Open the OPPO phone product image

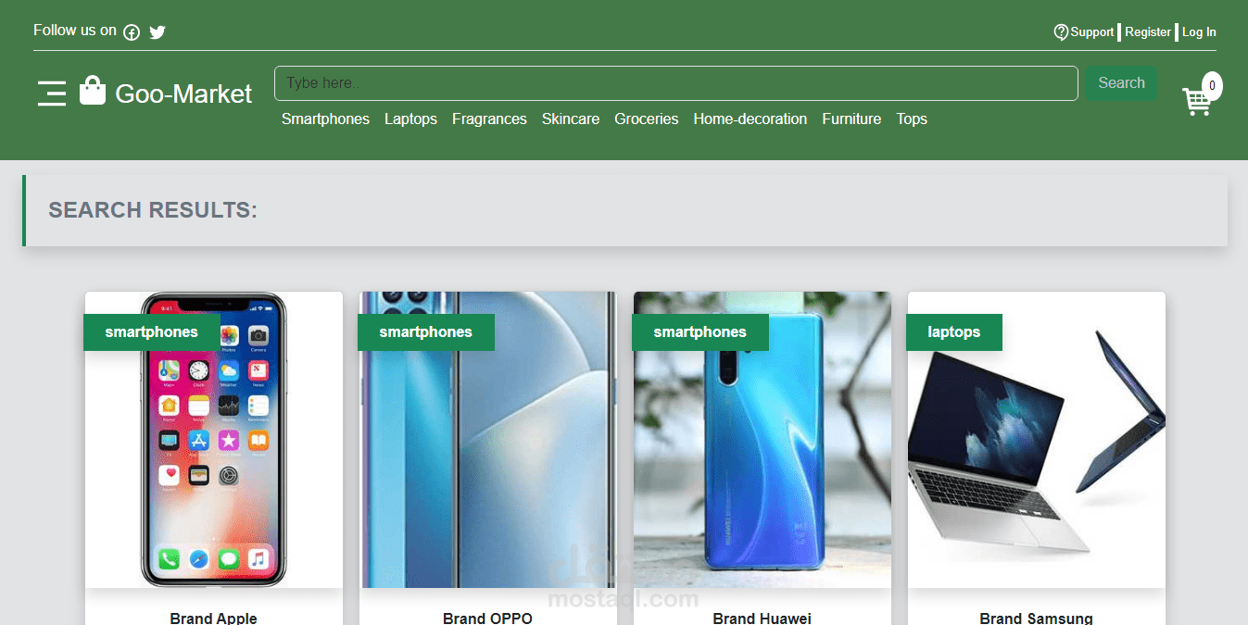pyautogui.click(x=488, y=440)
